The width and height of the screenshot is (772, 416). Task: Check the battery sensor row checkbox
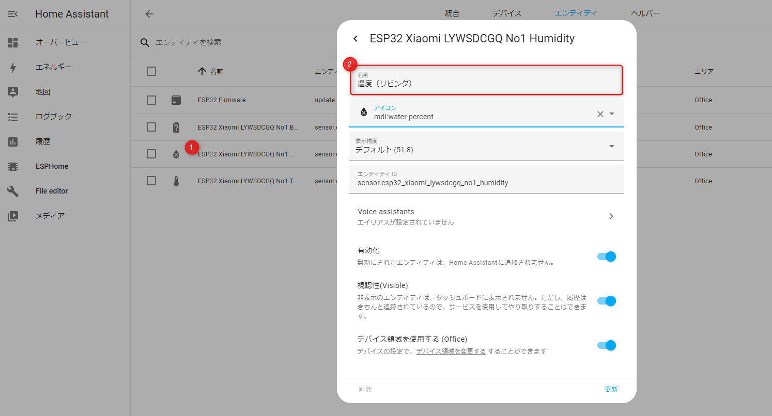(151, 127)
